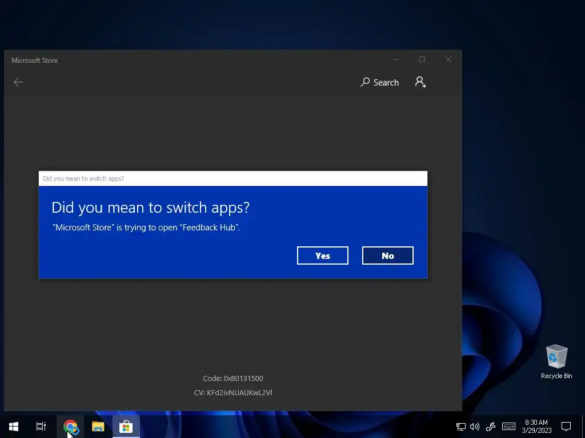Open Task View from the taskbar
This screenshot has height=438, width=585.
(41, 427)
